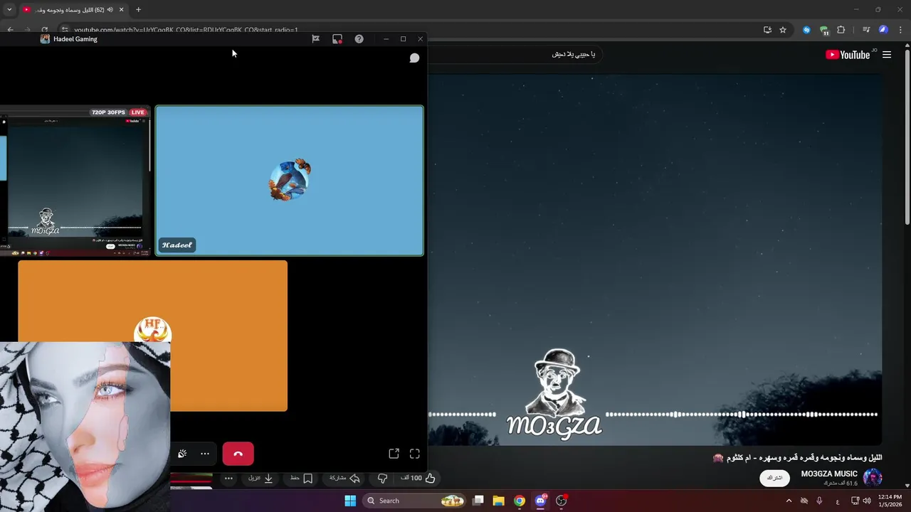The height and width of the screenshot is (512, 911).
Task: Open the recording app on the taskbar
Action: click(x=562, y=501)
